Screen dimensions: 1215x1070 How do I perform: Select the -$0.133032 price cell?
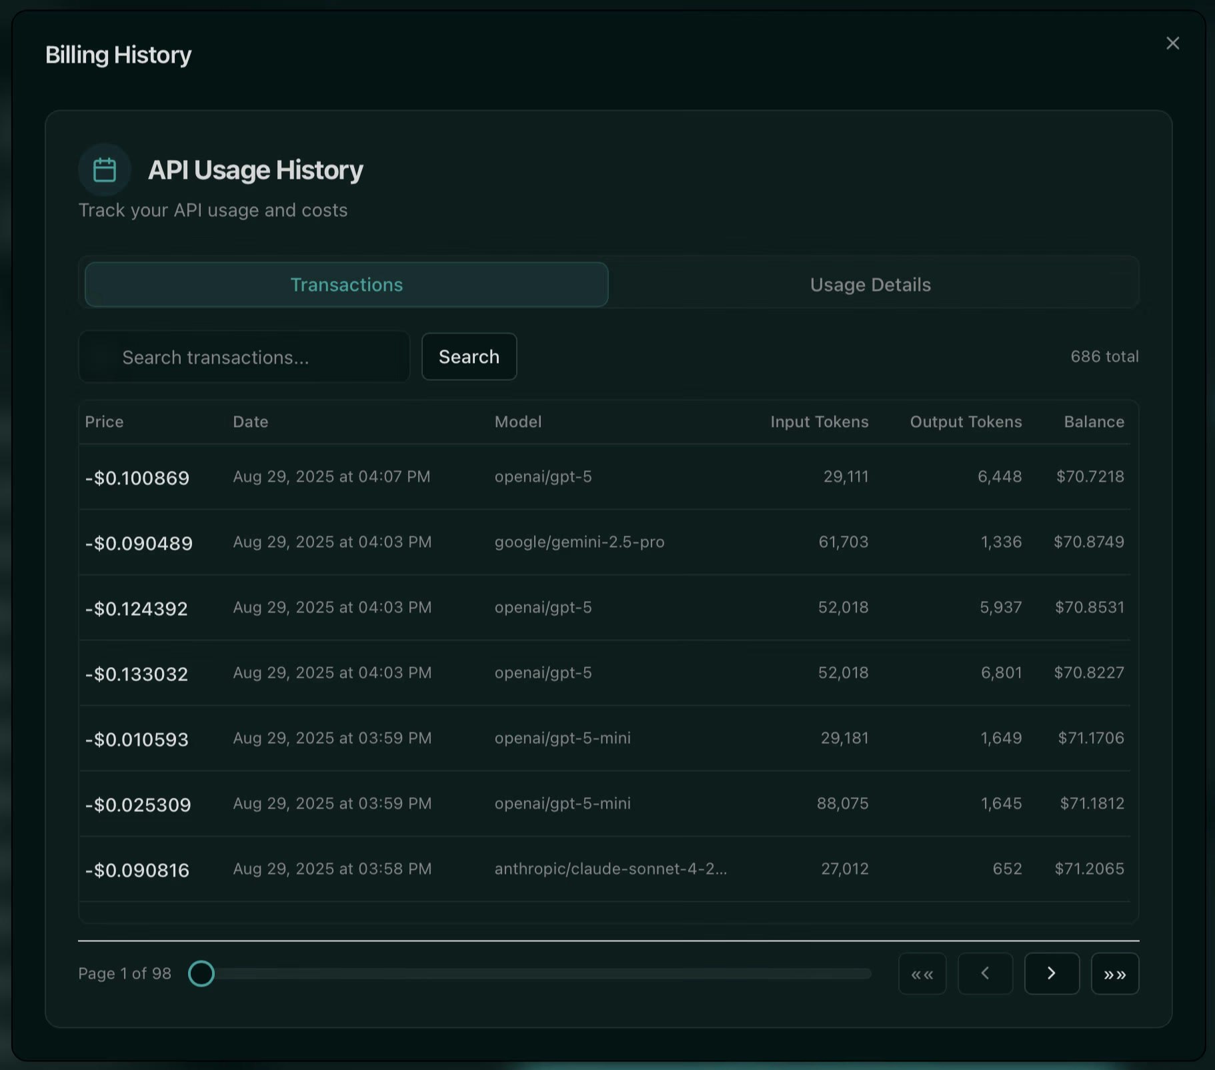pyautogui.click(x=137, y=674)
